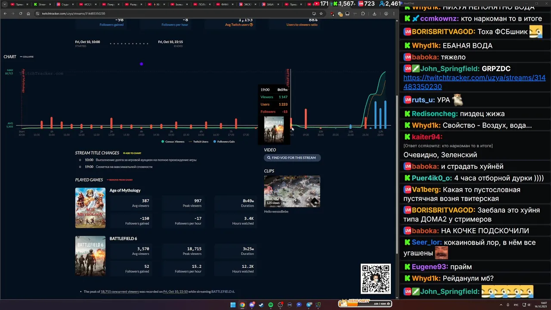551x310 pixels.
Task: Click the browser home icon
Action: [28, 13]
